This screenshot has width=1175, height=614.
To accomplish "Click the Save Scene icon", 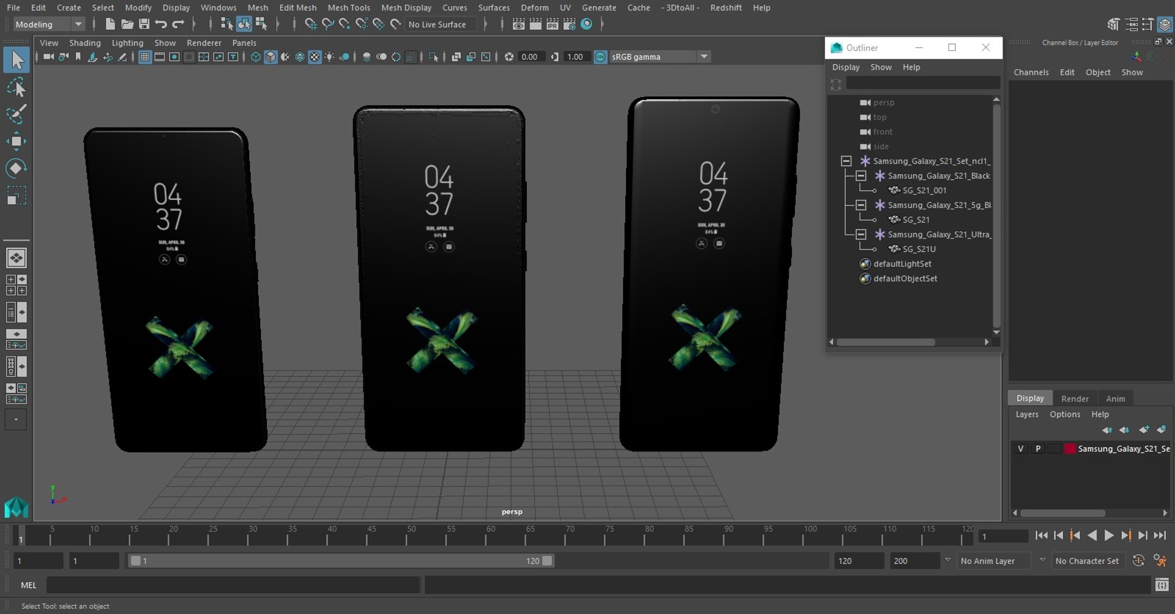I will tap(144, 24).
